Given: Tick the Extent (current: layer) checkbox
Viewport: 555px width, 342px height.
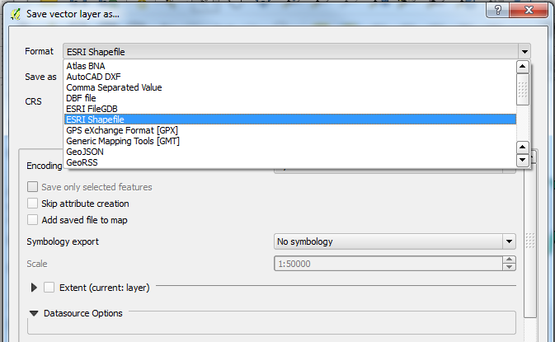Looking at the screenshot, I should [49, 287].
